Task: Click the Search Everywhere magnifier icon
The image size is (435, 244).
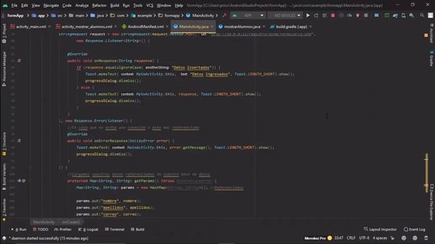Action: 422,16
